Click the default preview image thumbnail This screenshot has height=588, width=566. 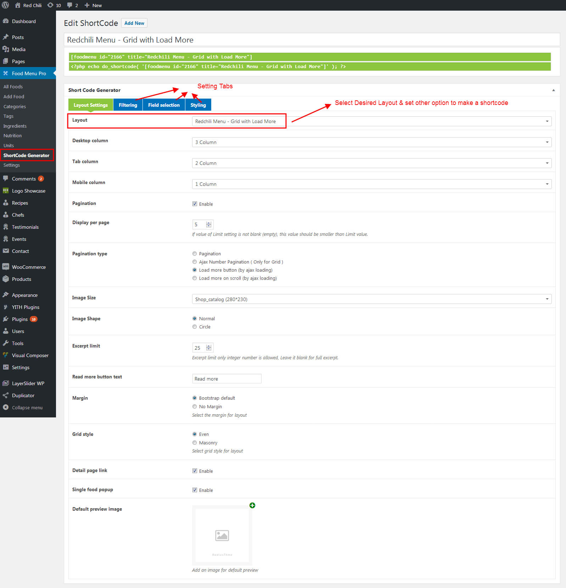coord(222,536)
